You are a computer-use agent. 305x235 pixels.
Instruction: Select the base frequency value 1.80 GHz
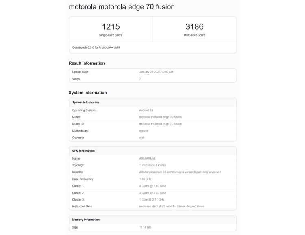pos(145,179)
